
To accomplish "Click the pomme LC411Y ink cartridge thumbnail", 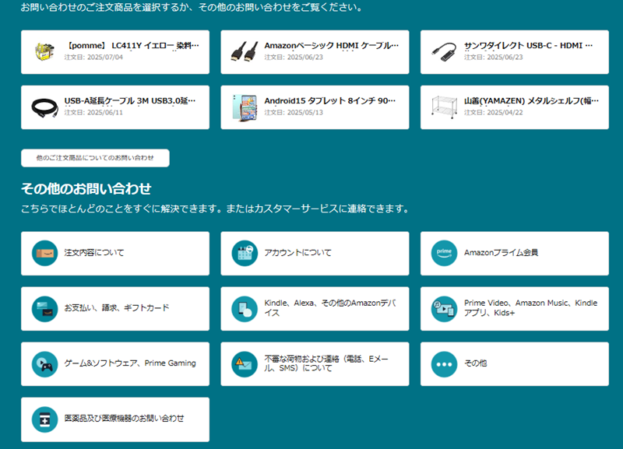I will click(44, 52).
